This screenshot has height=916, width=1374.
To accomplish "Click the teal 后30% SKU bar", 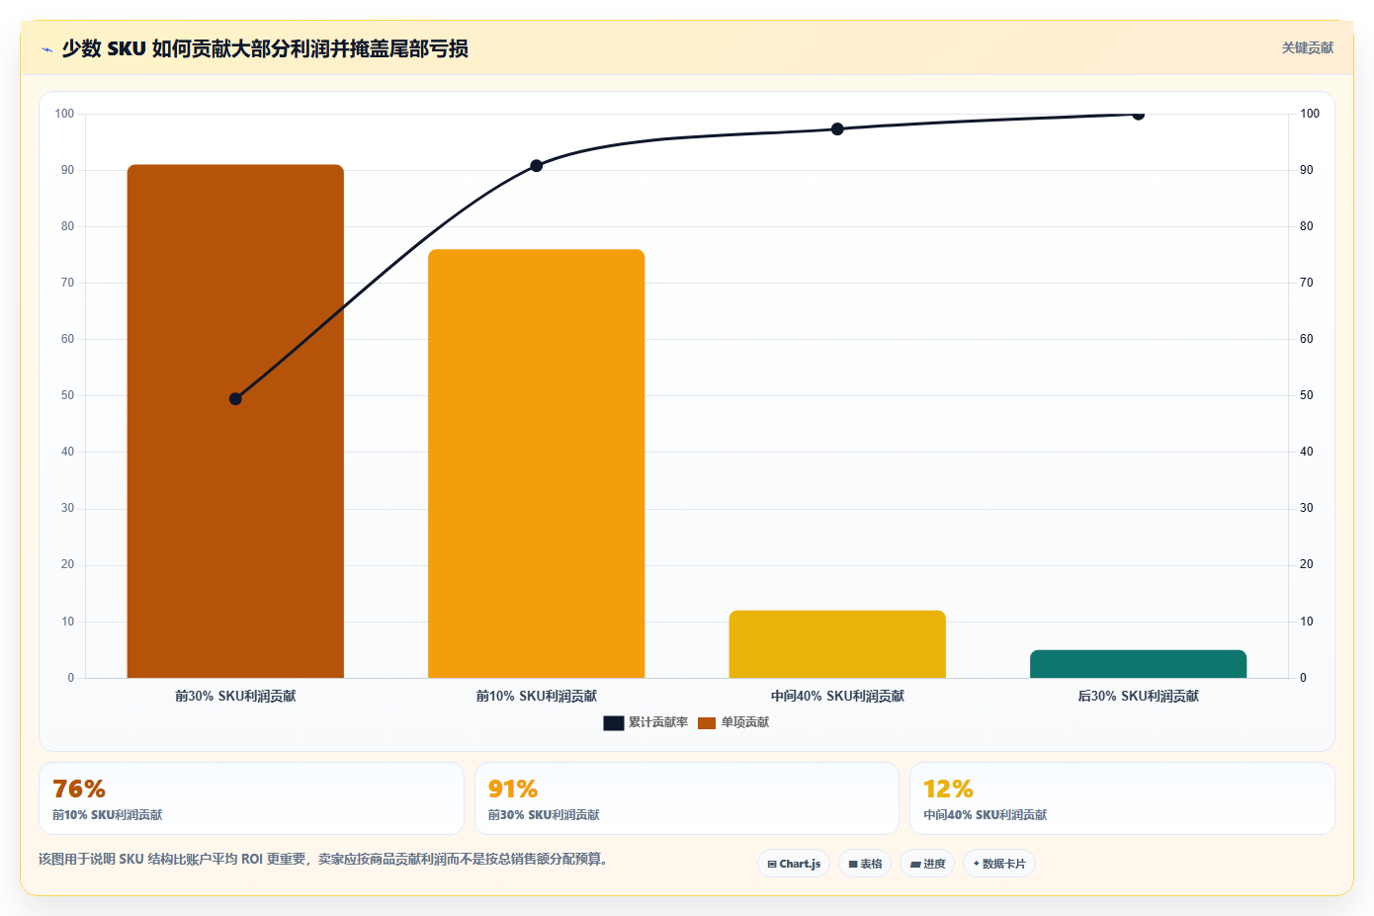I will tap(1138, 664).
